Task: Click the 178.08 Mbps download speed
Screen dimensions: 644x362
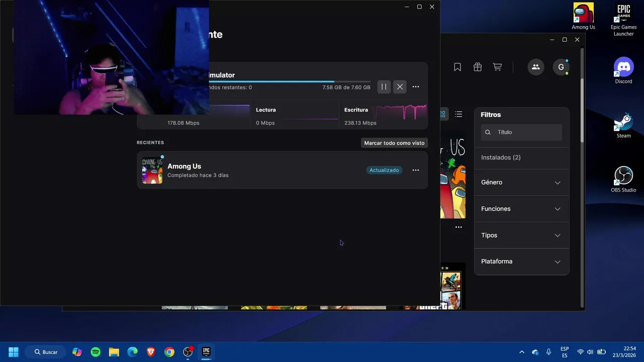Action: (x=183, y=123)
